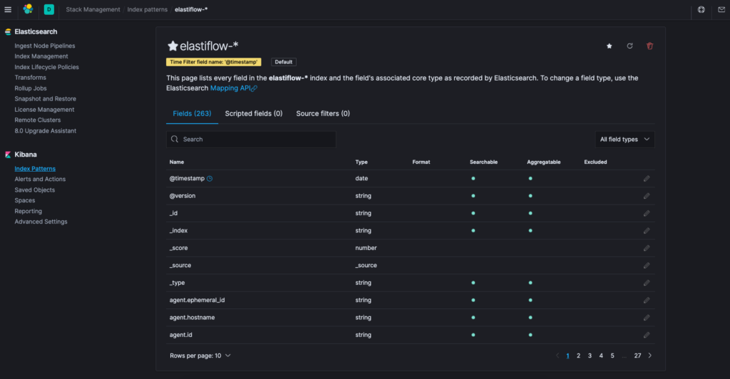Go to current page 1

(567, 355)
